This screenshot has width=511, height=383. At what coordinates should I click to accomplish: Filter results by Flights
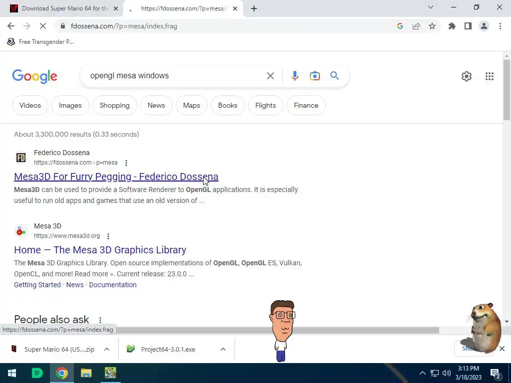point(265,105)
